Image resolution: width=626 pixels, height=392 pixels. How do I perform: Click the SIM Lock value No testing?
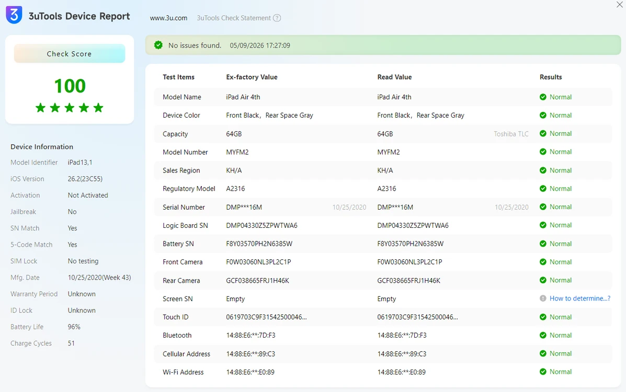(x=83, y=261)
